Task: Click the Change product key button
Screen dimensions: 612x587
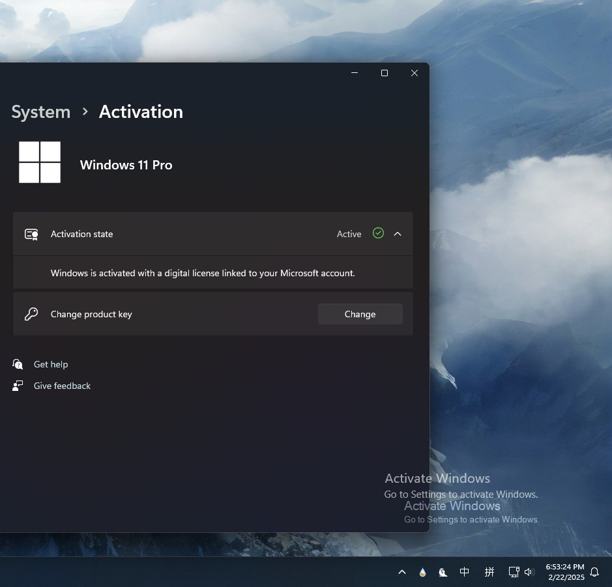Action: [360, 314]
